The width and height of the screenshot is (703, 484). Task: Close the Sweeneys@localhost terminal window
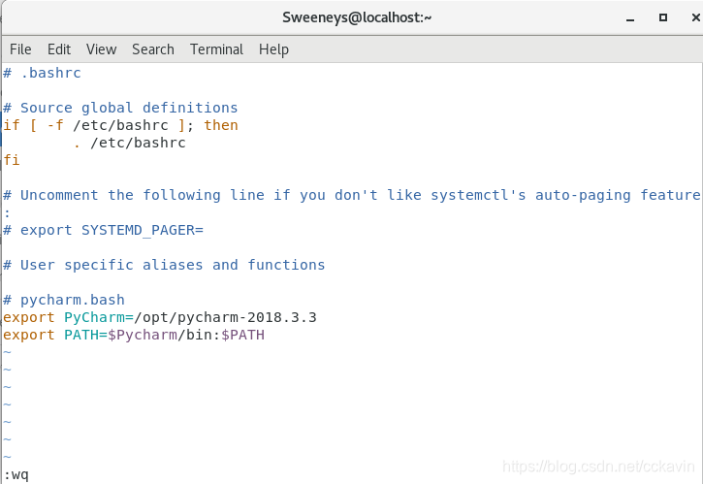tap(695, 17)
